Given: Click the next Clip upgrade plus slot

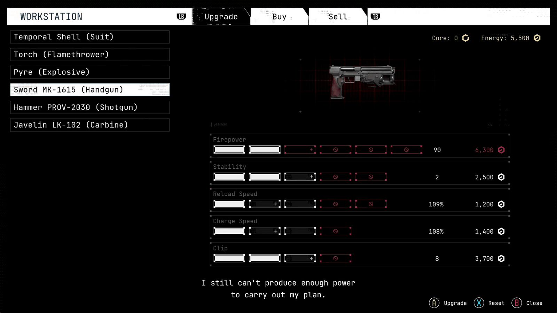Looking at the screenshot, I should (x=300, y=258).
